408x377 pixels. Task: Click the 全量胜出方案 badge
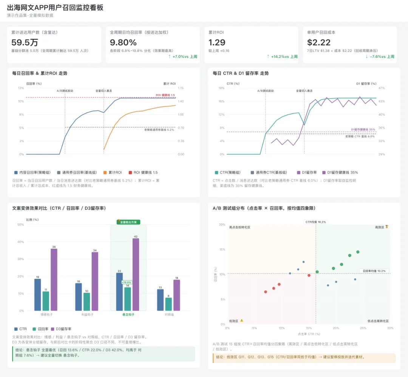click(x=128, y=222)
